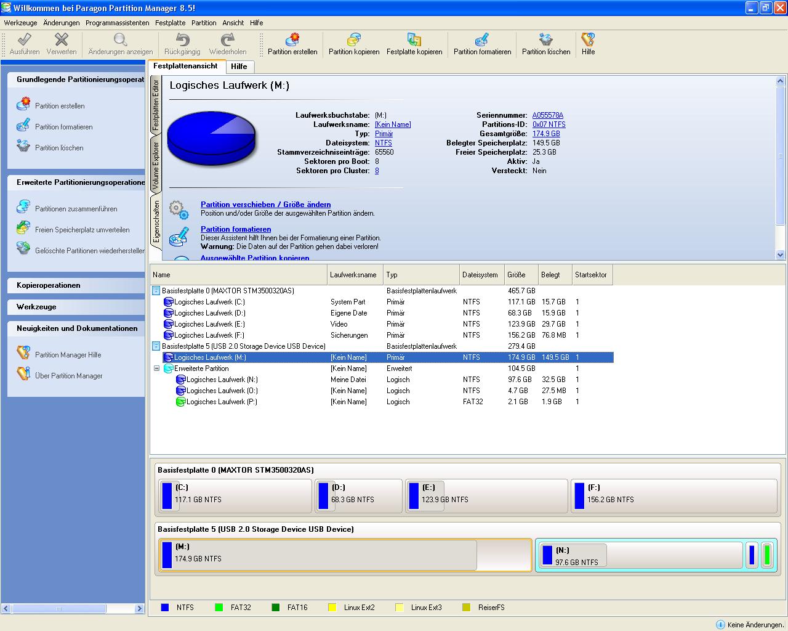This screenshot has width=788, height=631.
Task: Switch to the Hilfe tab
Action: pyautogui.click(x=239, y=67)
